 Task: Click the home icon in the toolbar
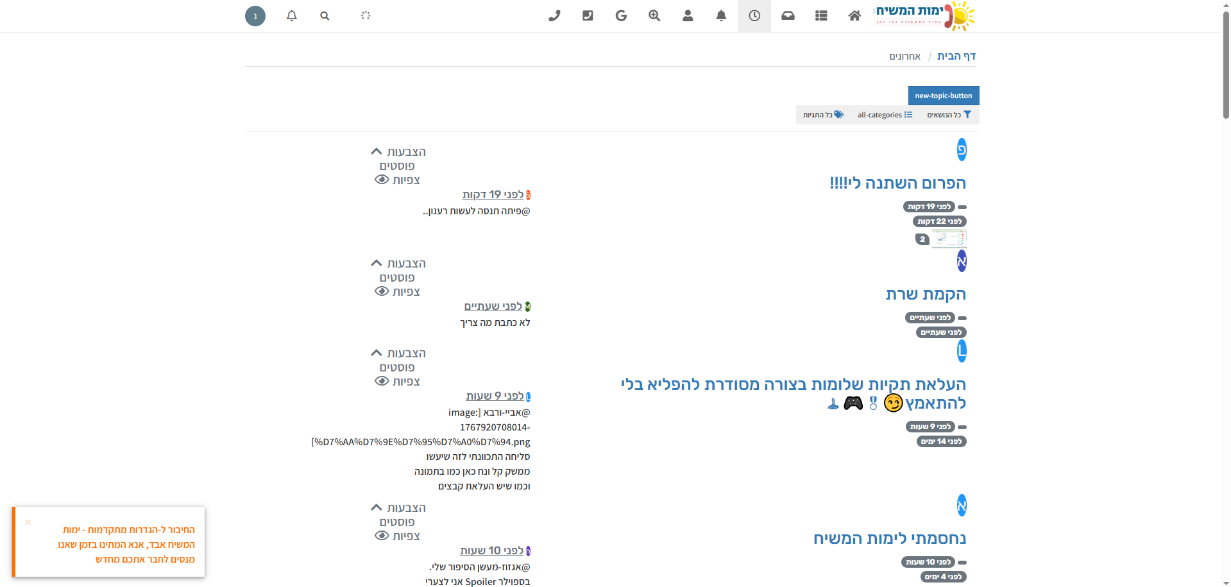click(x=854, y=15)
